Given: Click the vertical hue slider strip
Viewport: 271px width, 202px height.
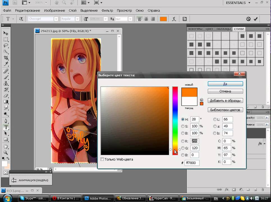Looking at the screenshot, I should tap(175, 121).
